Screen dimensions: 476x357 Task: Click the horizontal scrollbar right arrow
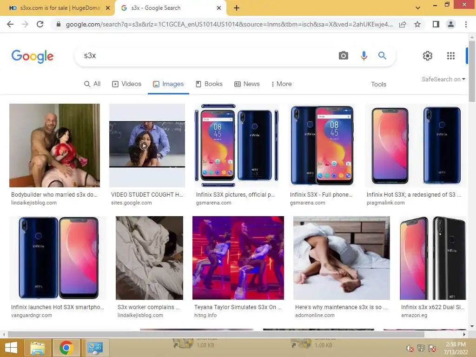(464, 335)
